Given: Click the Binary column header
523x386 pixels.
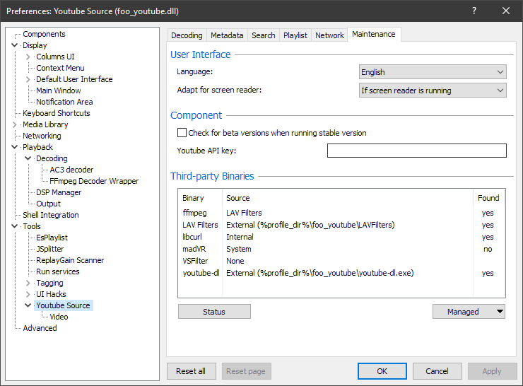Looking at the screenshot, I should point(200,198).
